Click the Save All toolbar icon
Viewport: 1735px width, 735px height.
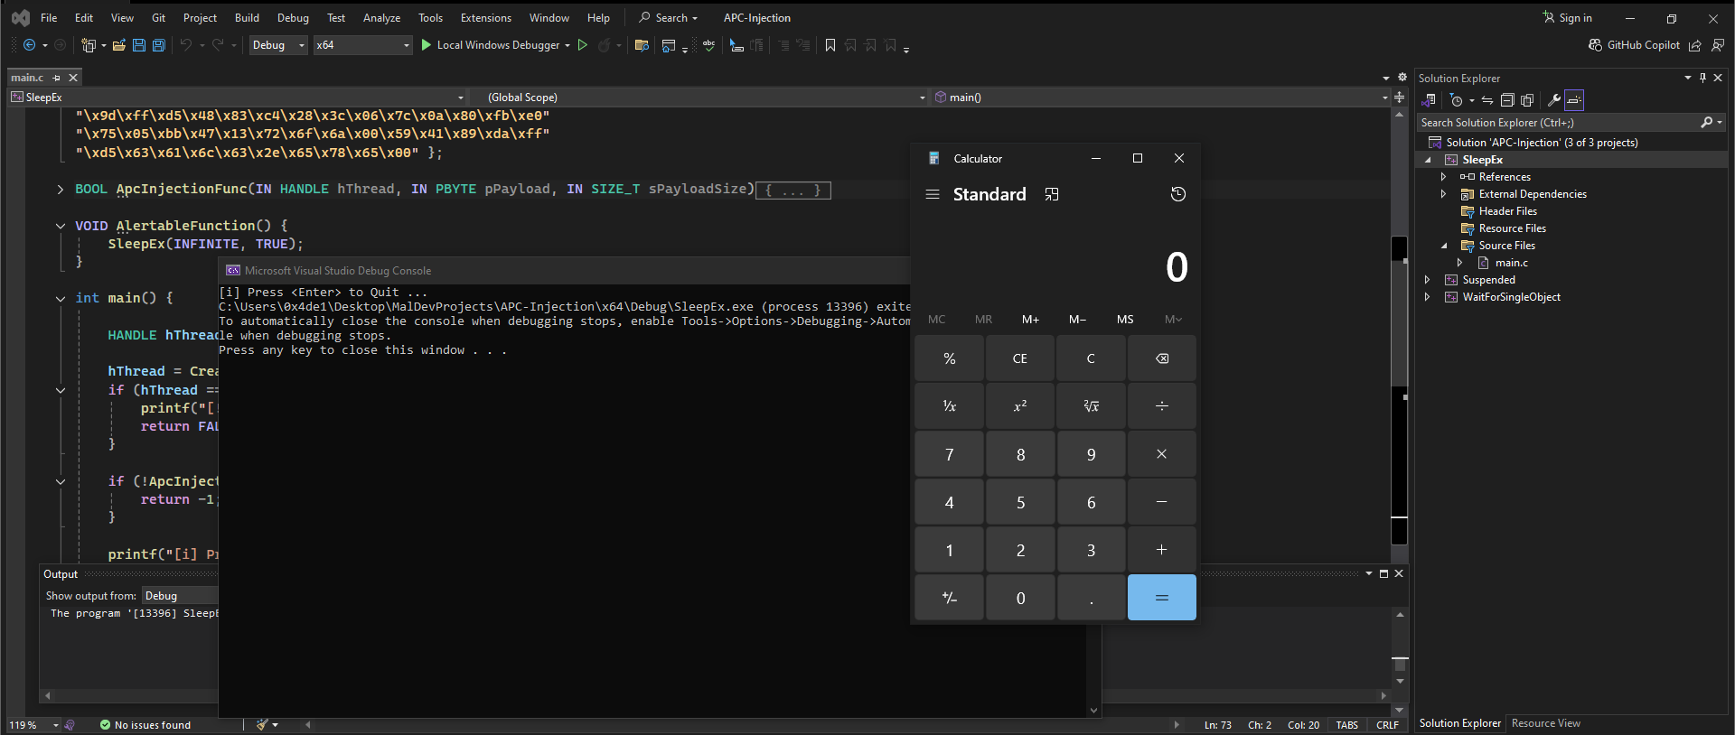159,45
